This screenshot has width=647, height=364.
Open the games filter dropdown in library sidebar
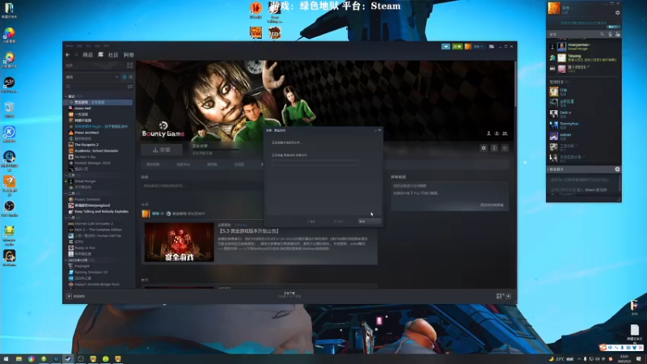92,77
